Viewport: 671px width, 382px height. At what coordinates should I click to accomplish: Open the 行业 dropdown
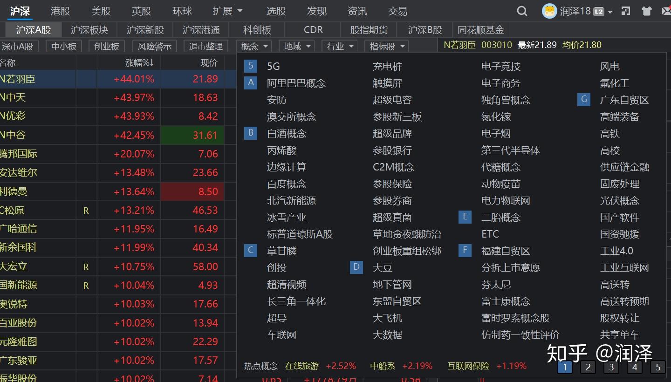click(x=339, y=46)
